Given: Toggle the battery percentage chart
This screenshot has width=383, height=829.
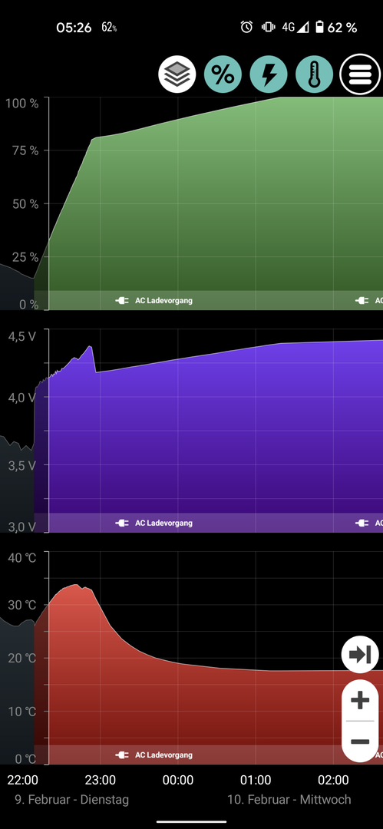Looking at the screenshot, I should click(x=223, y=74).
